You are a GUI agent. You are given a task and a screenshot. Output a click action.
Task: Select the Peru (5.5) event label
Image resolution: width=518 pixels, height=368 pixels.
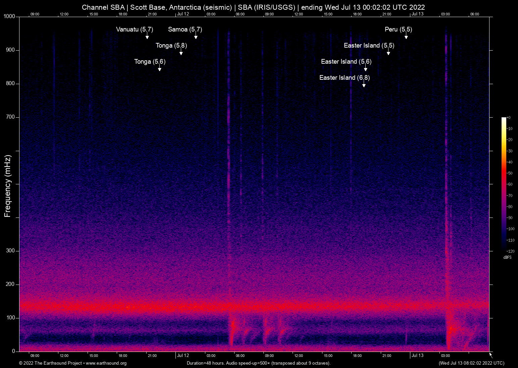coord(398,29)
